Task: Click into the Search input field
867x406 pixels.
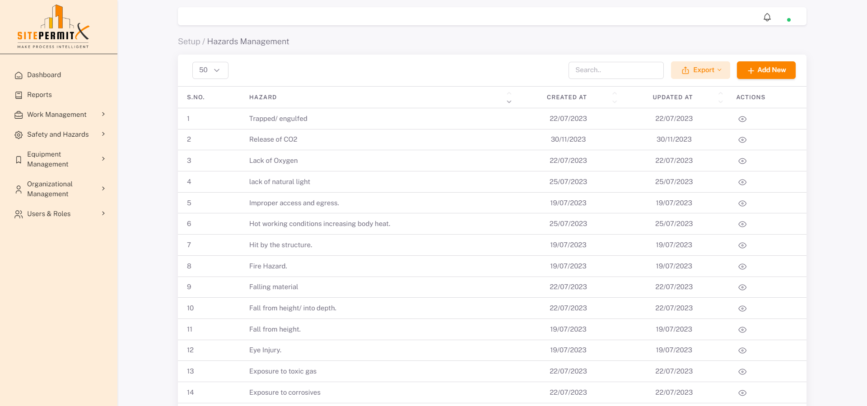Action: [x=615, y=70]
